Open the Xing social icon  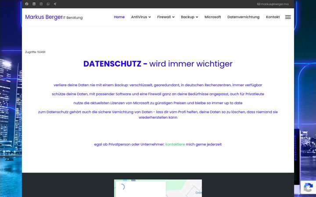[55, 4]
